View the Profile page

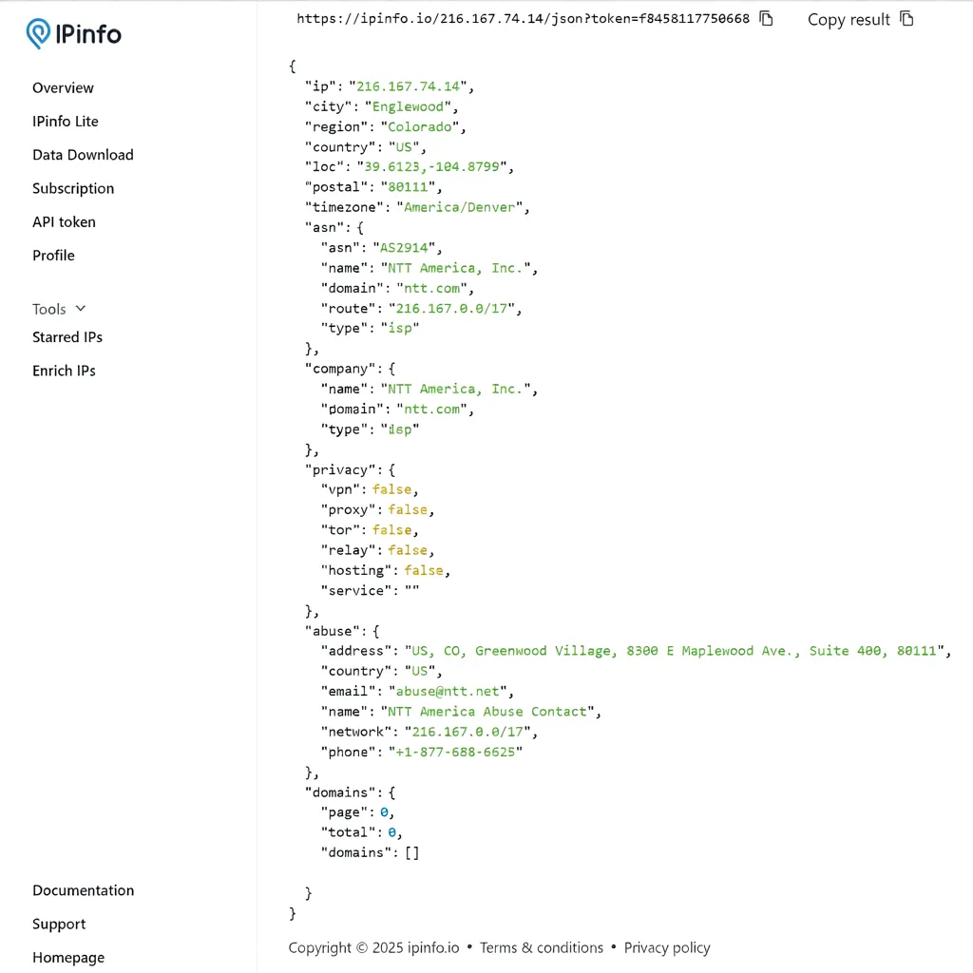53,256
